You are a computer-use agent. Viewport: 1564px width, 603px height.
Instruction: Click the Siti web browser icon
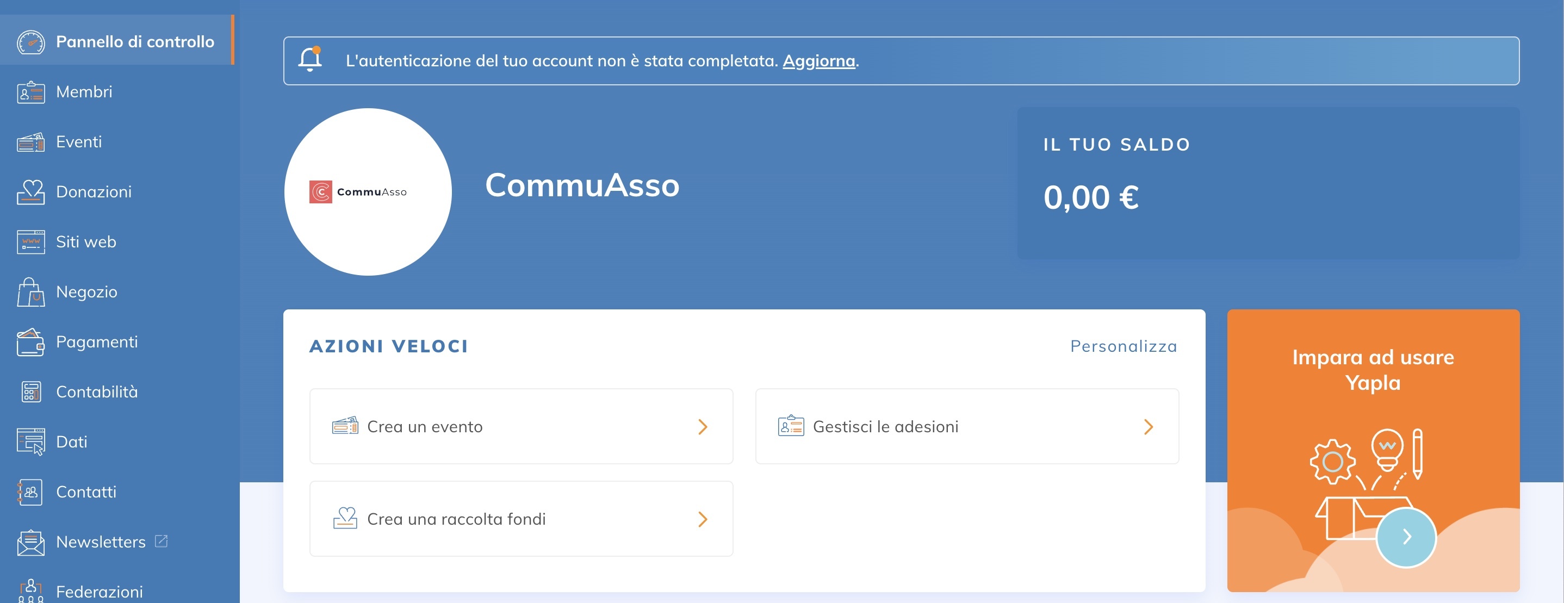[x=30, y=241]
